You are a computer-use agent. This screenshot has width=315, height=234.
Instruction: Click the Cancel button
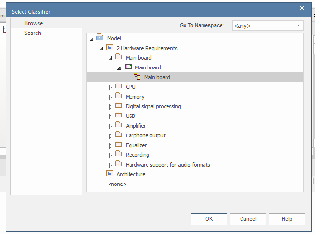248,219
